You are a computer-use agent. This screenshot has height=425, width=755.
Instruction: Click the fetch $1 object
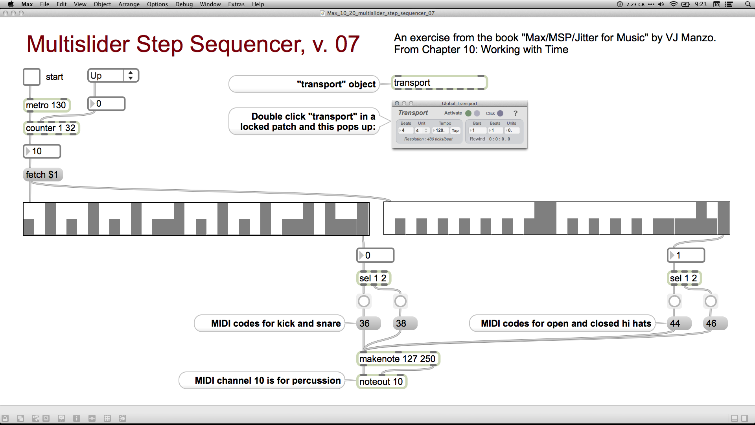[42, 174]
